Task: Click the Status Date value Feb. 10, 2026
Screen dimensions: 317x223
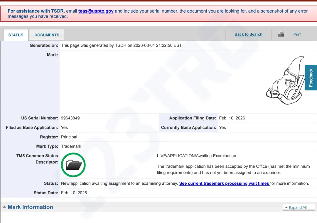Action: [x=74, y=193]
